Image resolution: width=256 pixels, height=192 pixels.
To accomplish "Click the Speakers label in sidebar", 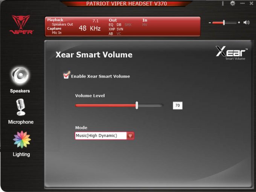I will pyautogui.click(x=20, y=91).
